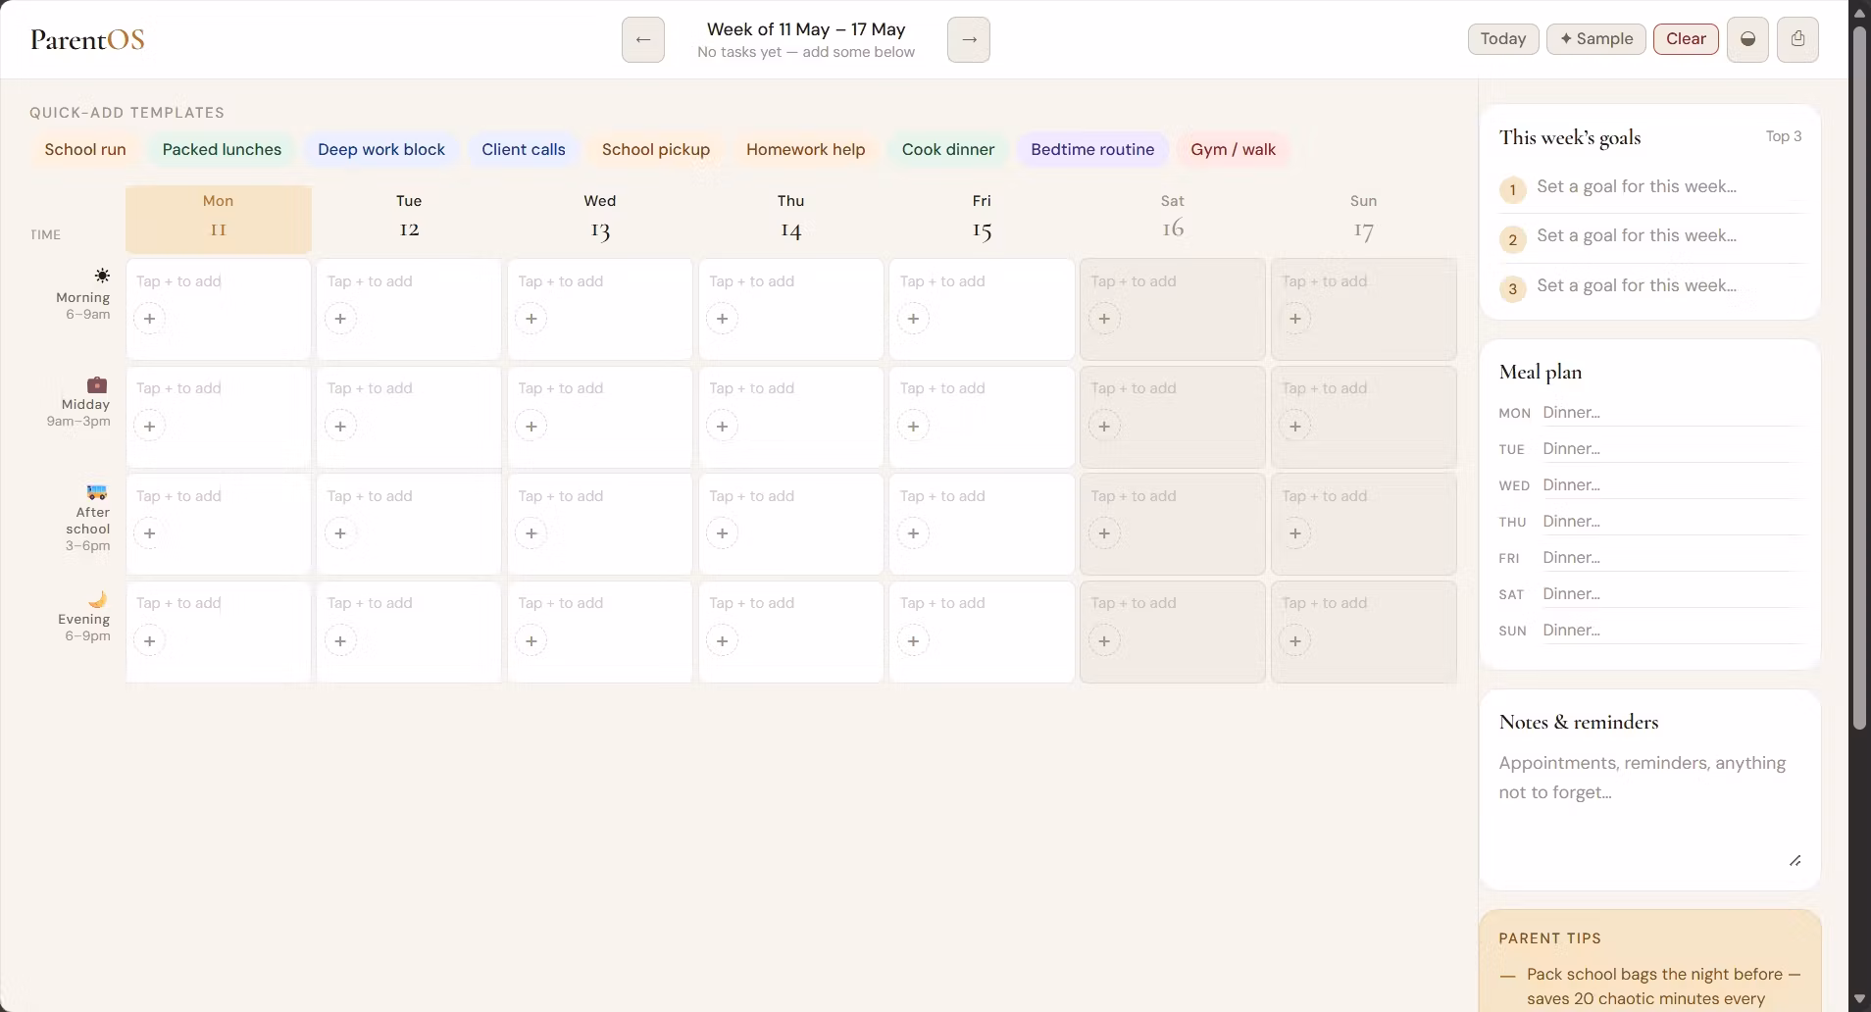This screenshot has height=1012, width=1871.
Task: Add task to Thursday Midday slot
Action: click(722, 426)
